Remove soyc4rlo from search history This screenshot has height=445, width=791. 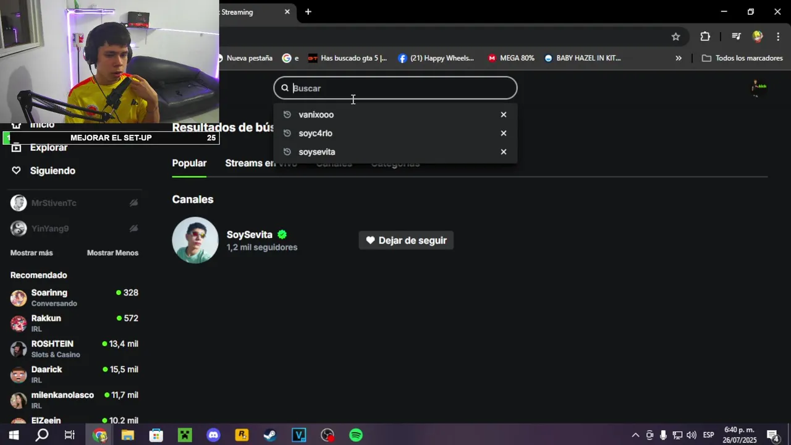click(504, 133)
